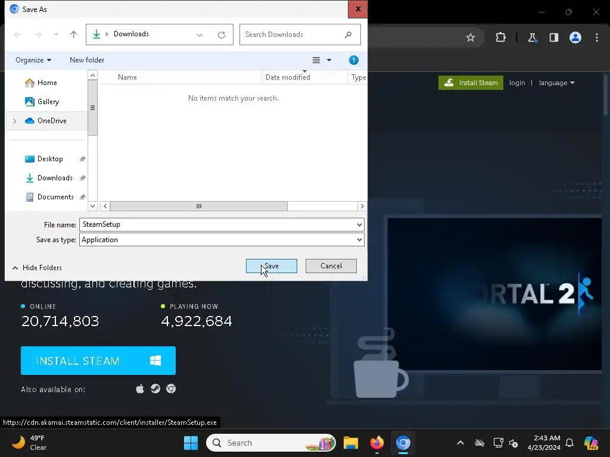Screen dimensions: 610x457
Task: Unpin Documents using its pin icon
Action: 82,196
